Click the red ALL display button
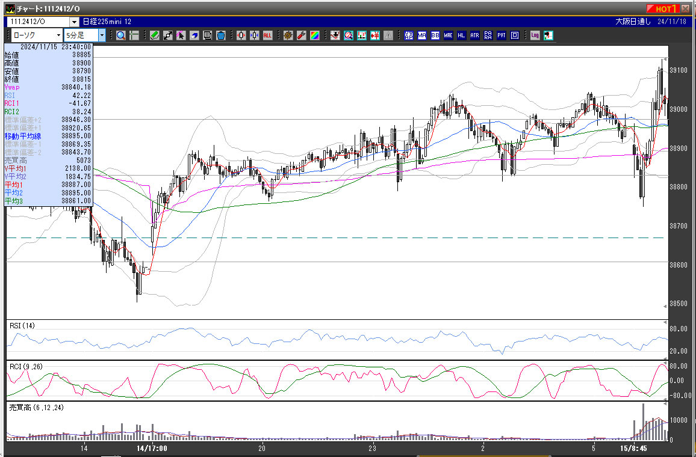The image size is (696, 457). point(267,35)
